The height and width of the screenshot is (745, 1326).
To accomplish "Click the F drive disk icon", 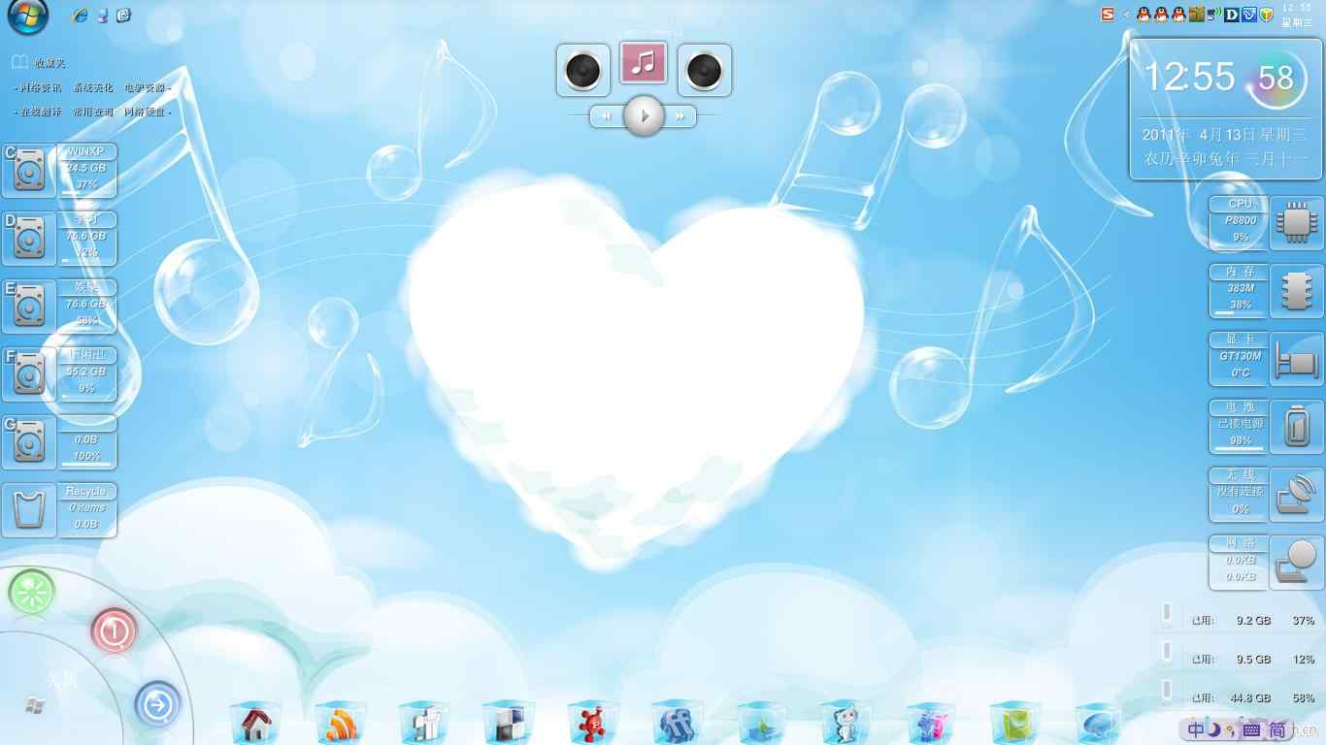I will [x=29, y=374].
